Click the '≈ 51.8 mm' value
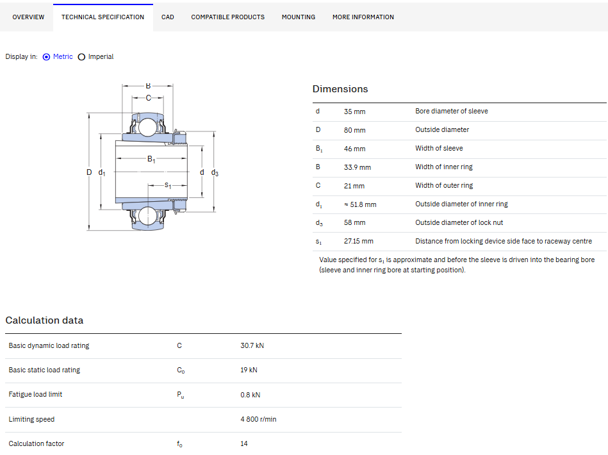This screenshot has width=608, height=455. coord(360,205)
